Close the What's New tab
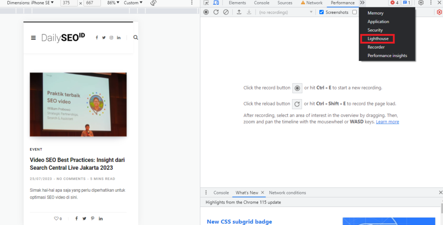The height and width of the screenshot is (225, 443). pos(263,193)
